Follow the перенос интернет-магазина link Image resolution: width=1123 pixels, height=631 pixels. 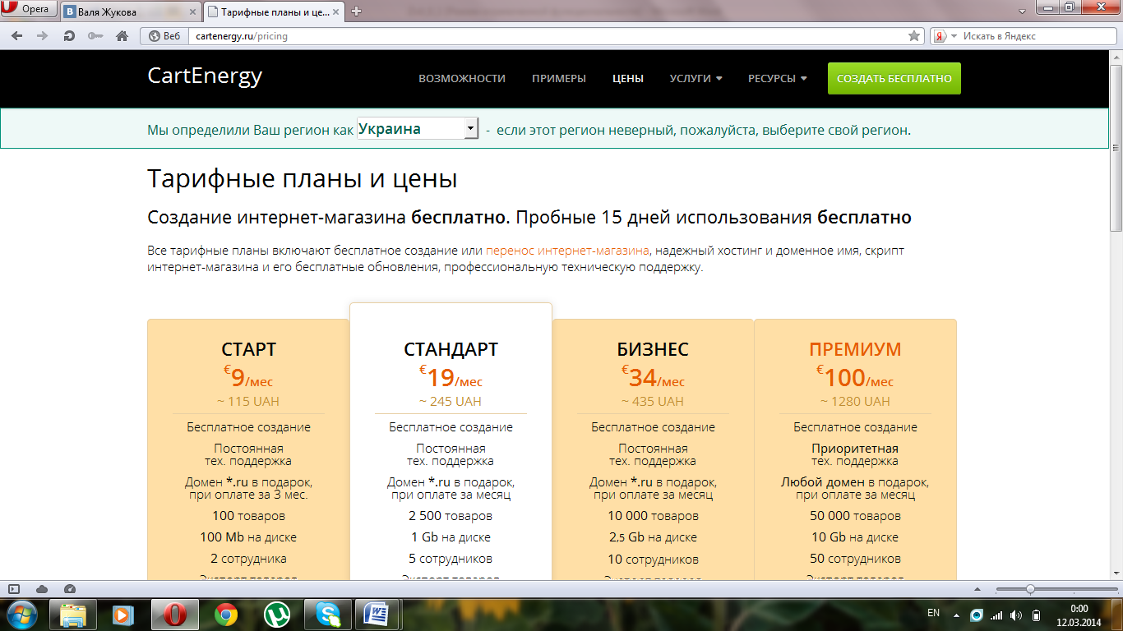point(567,251)
